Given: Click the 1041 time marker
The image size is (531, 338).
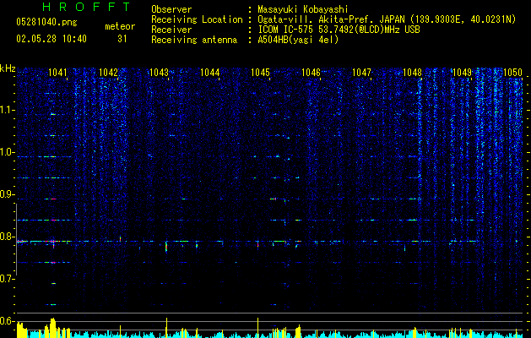Looking at the screenshot, I should [57, 72].
